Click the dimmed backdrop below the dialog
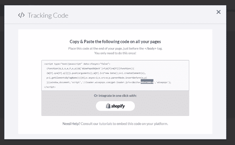235x145 pixels. coord(117,142)
